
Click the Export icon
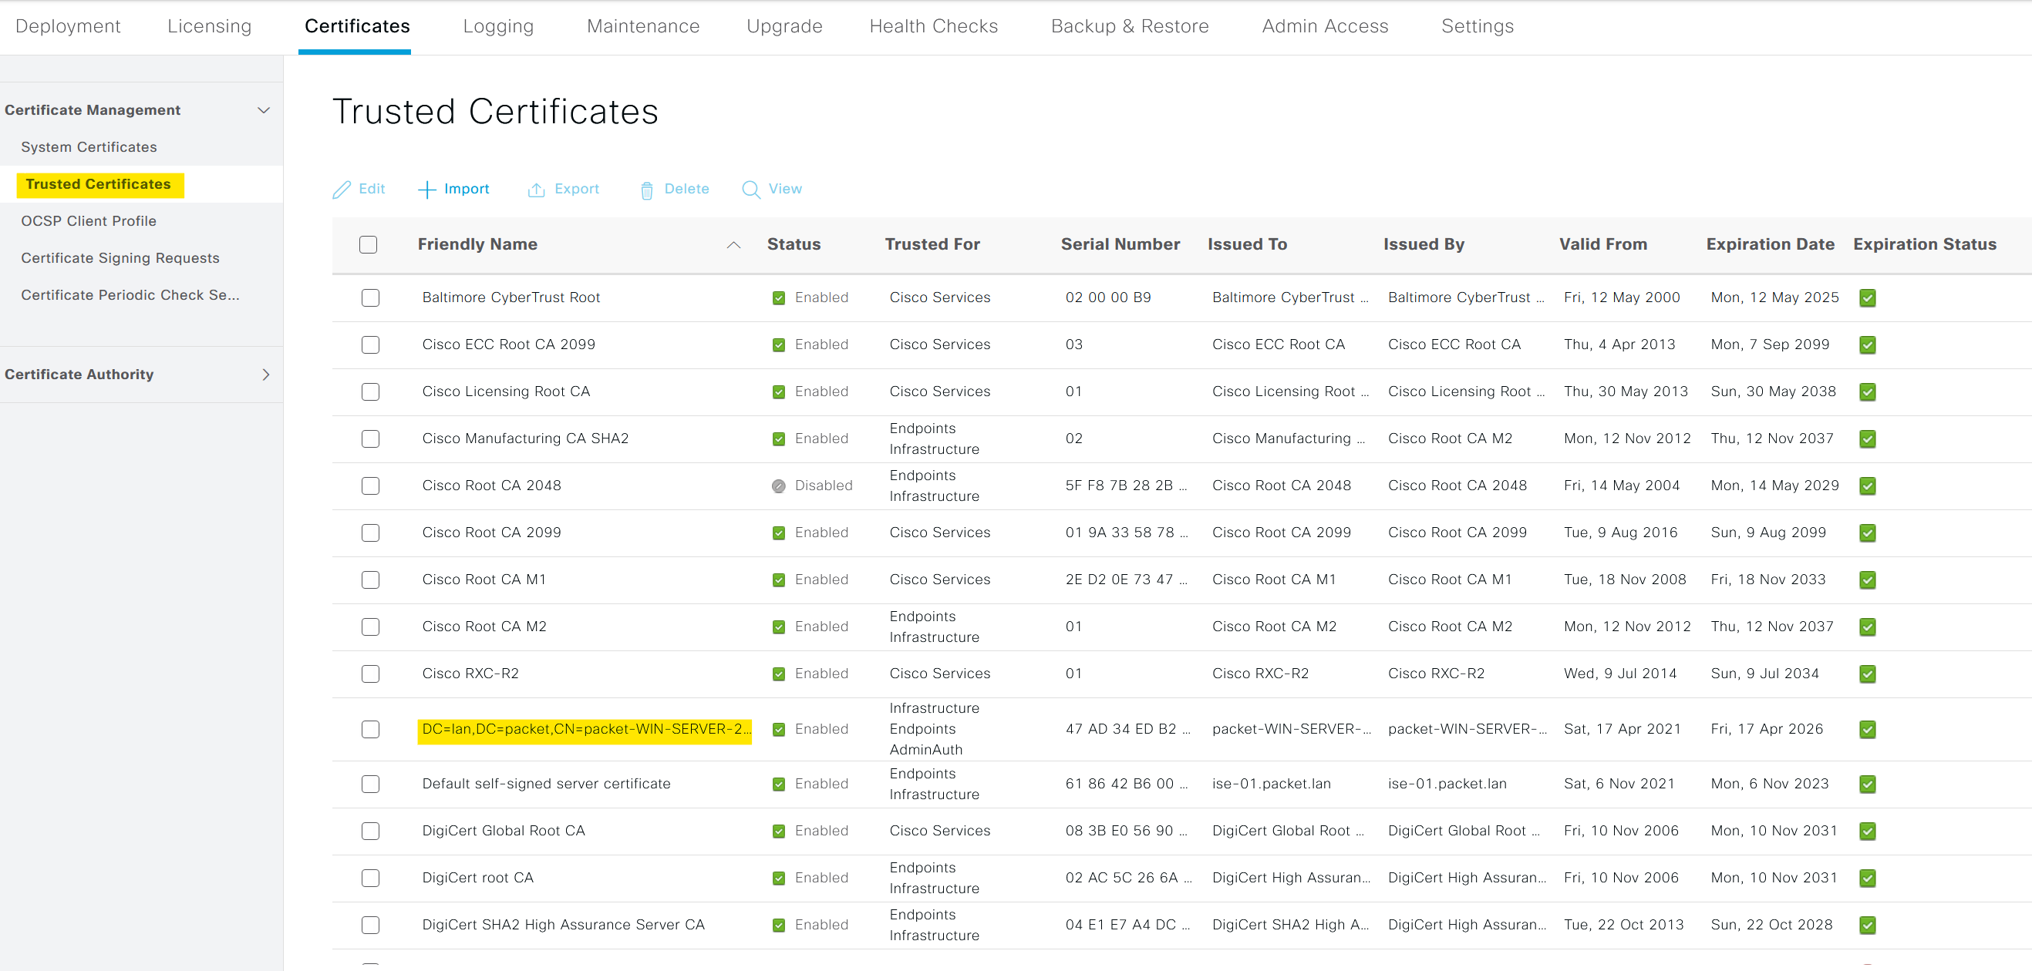click(537, 189)
